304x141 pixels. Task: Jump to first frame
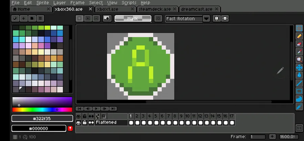click(x=80, y=109)
